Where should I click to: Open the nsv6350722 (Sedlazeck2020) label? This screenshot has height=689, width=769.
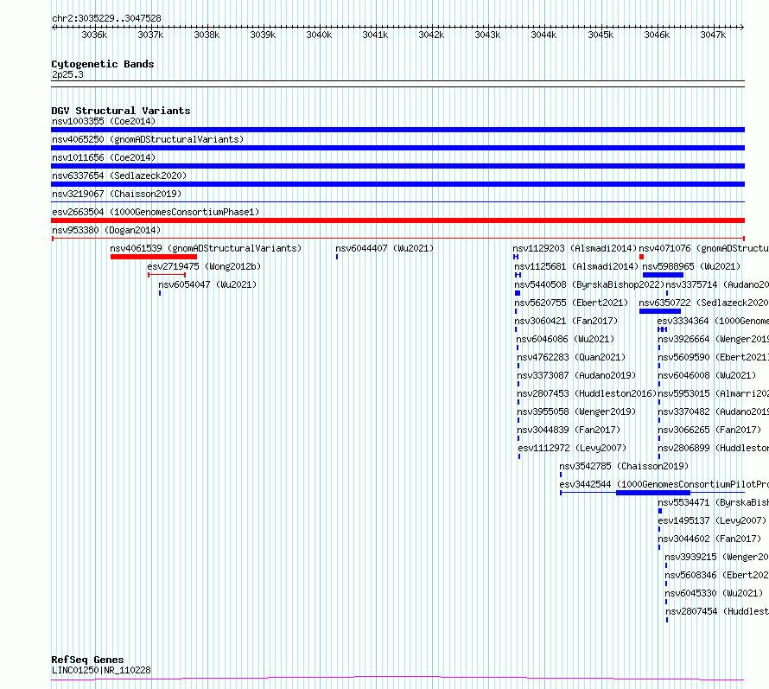pos(704,303)
